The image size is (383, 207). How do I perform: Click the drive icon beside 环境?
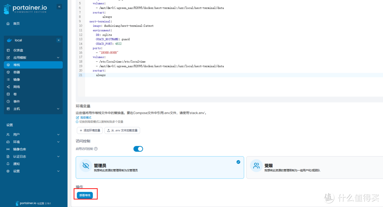(x=8, y=142)
